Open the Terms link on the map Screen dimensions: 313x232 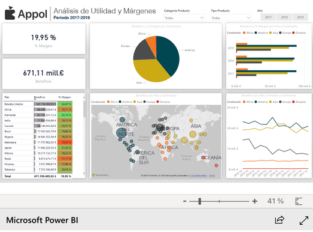pyautogui.click(x=212, y=176)
